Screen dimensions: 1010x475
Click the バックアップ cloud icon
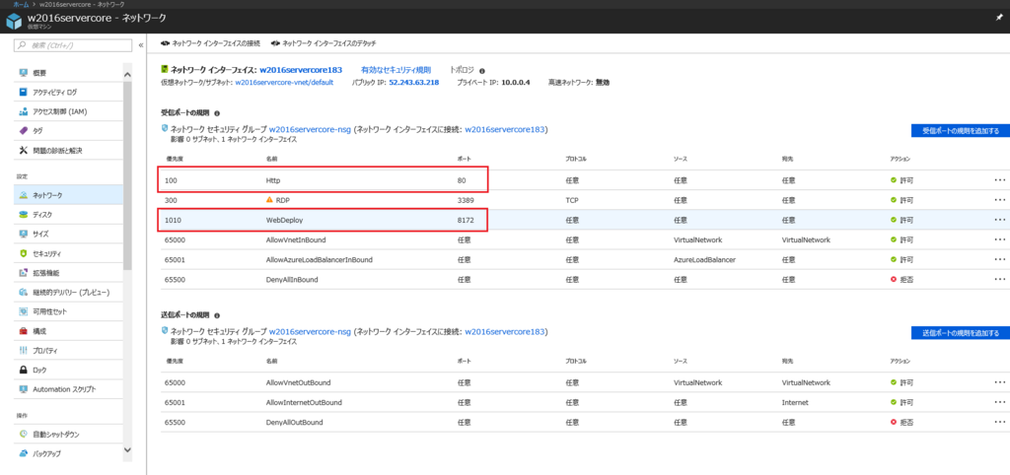[24, 453]
